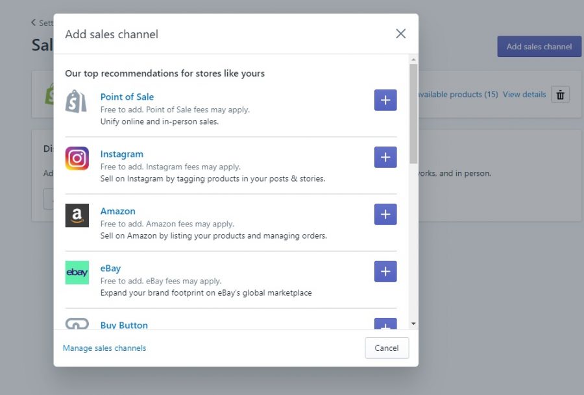
Task: Add the eBay sales channel
Action: tap(385, 271)
